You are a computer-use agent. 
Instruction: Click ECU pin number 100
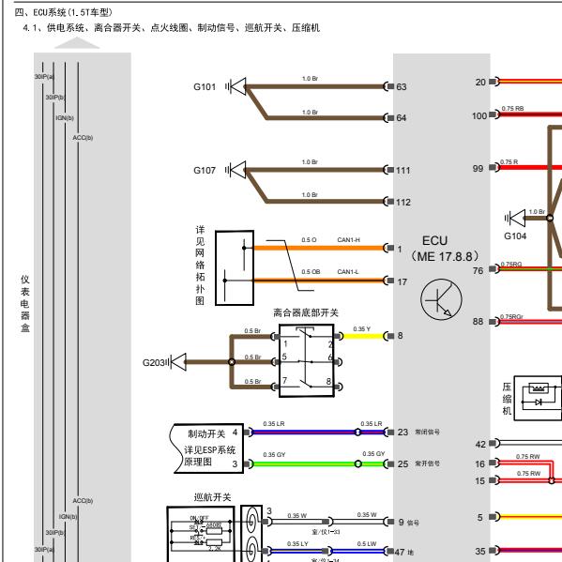coord(479,115)
